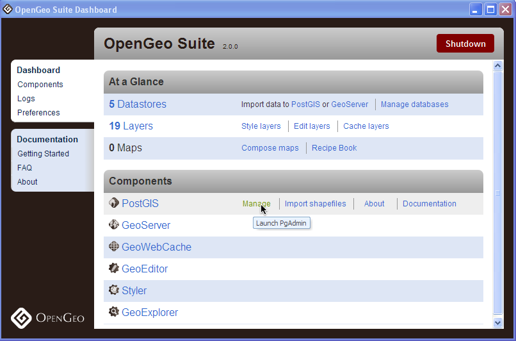
Task: Click the PostGIS component icon
Action: (x=114, y=203)
